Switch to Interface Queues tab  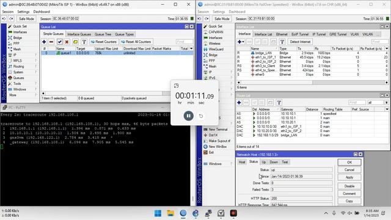pos(79,34)
